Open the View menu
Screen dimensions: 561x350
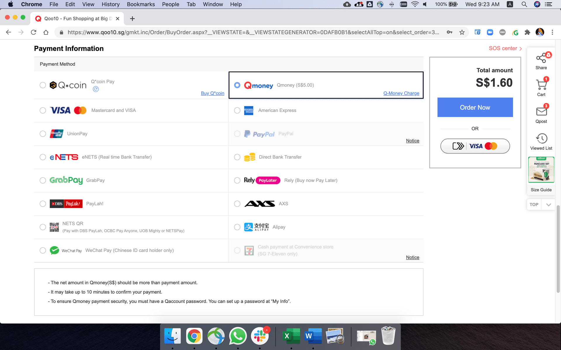coord(88,4)
